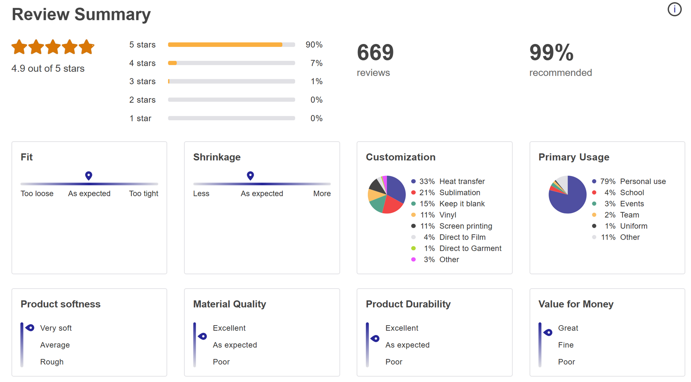The height and width of the screenshot is (382, 691).
Task: Click the Product Durability indicator pin
Action: pos(375,338)
